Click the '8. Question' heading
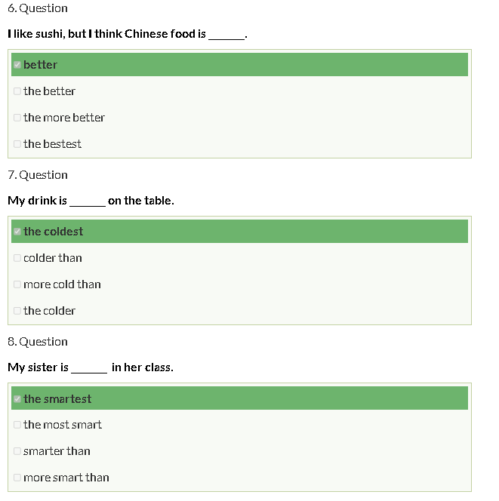Viewport: 499px width, 501px height. tap(38, 342)
